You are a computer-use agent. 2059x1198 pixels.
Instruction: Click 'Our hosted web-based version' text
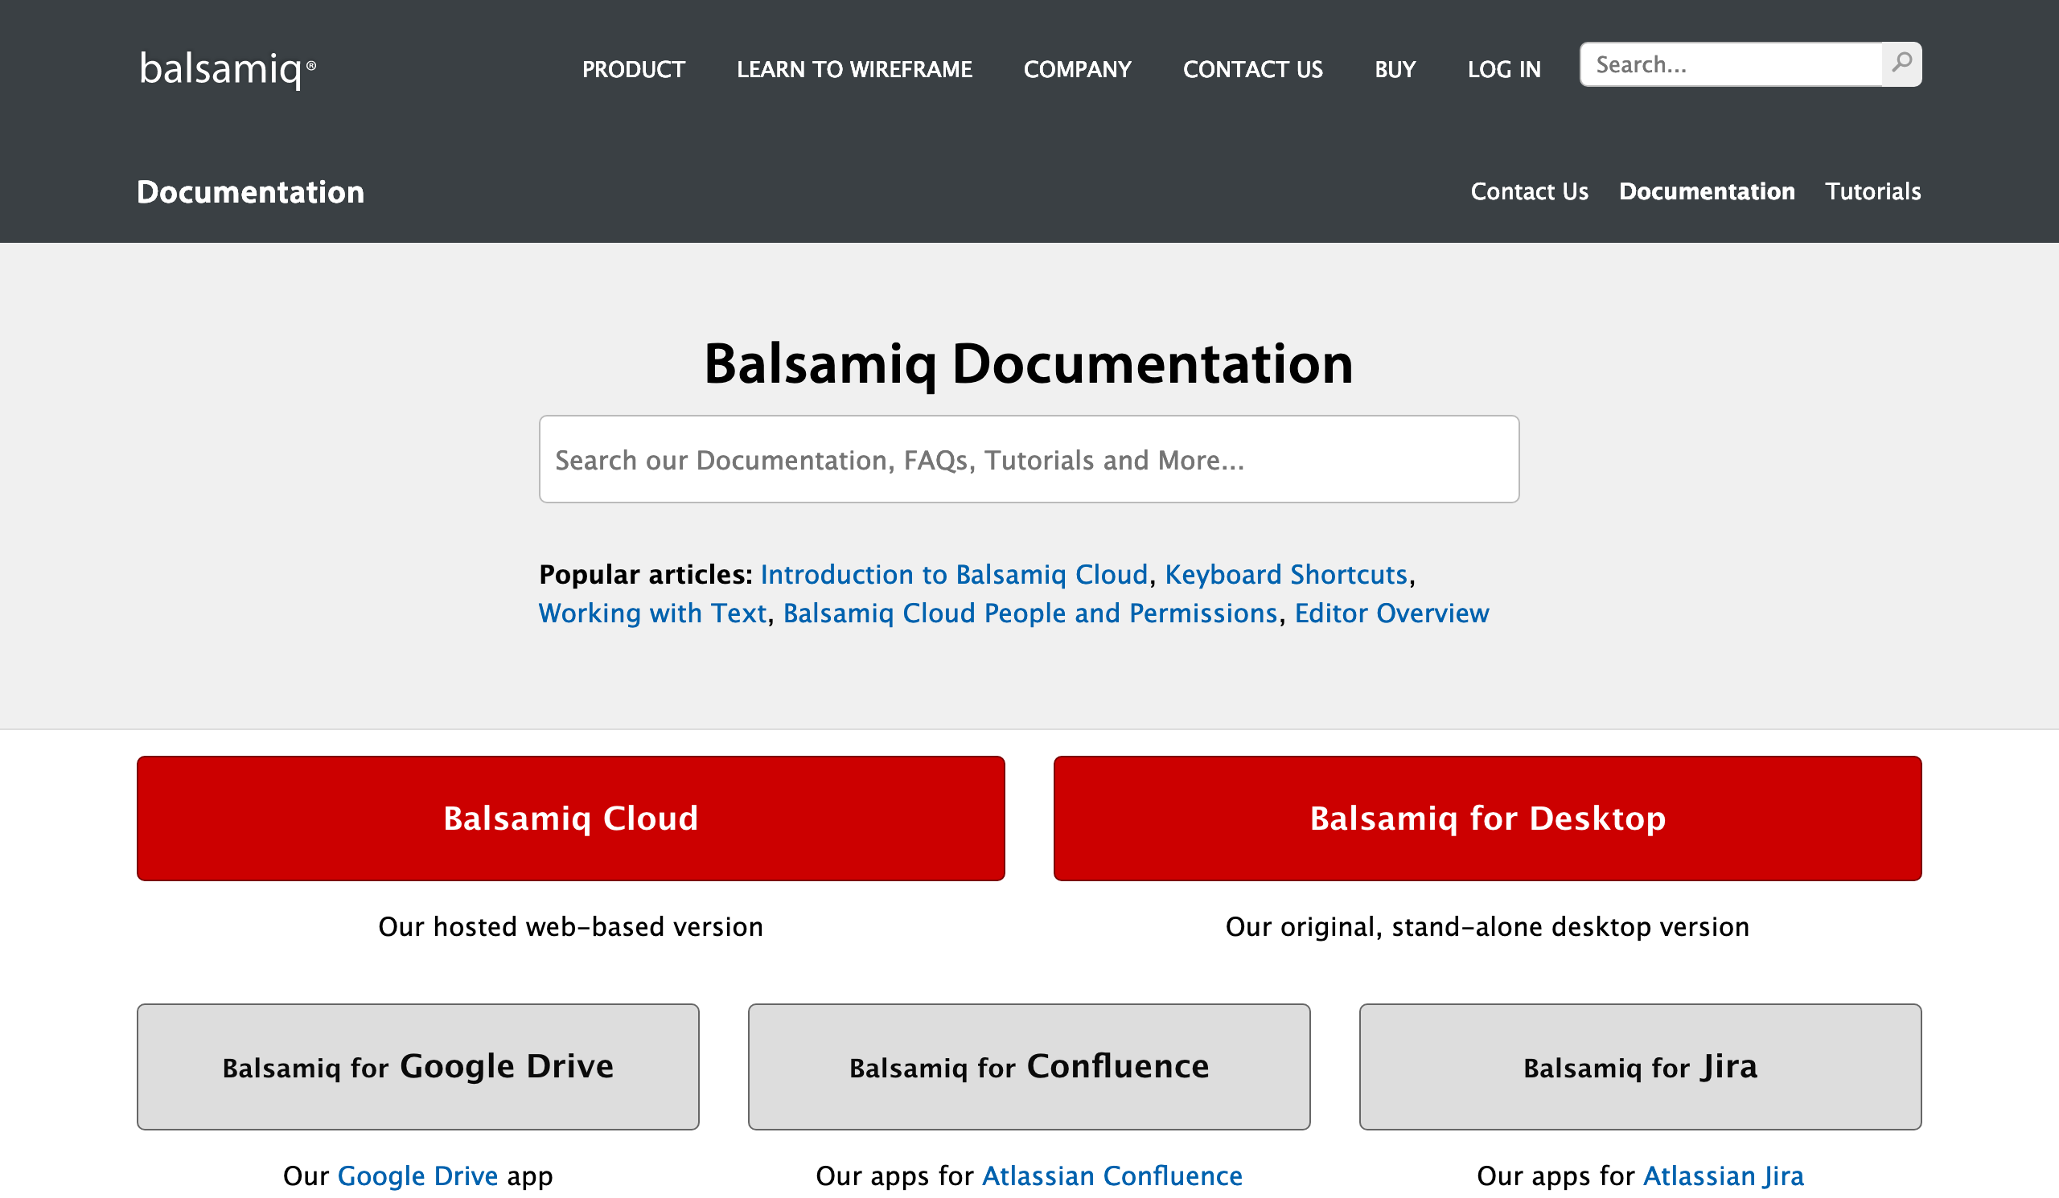pos(570,927)
